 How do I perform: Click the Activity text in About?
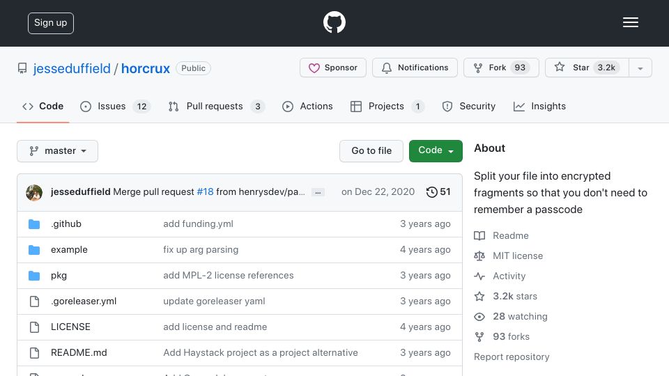(509, 276)
